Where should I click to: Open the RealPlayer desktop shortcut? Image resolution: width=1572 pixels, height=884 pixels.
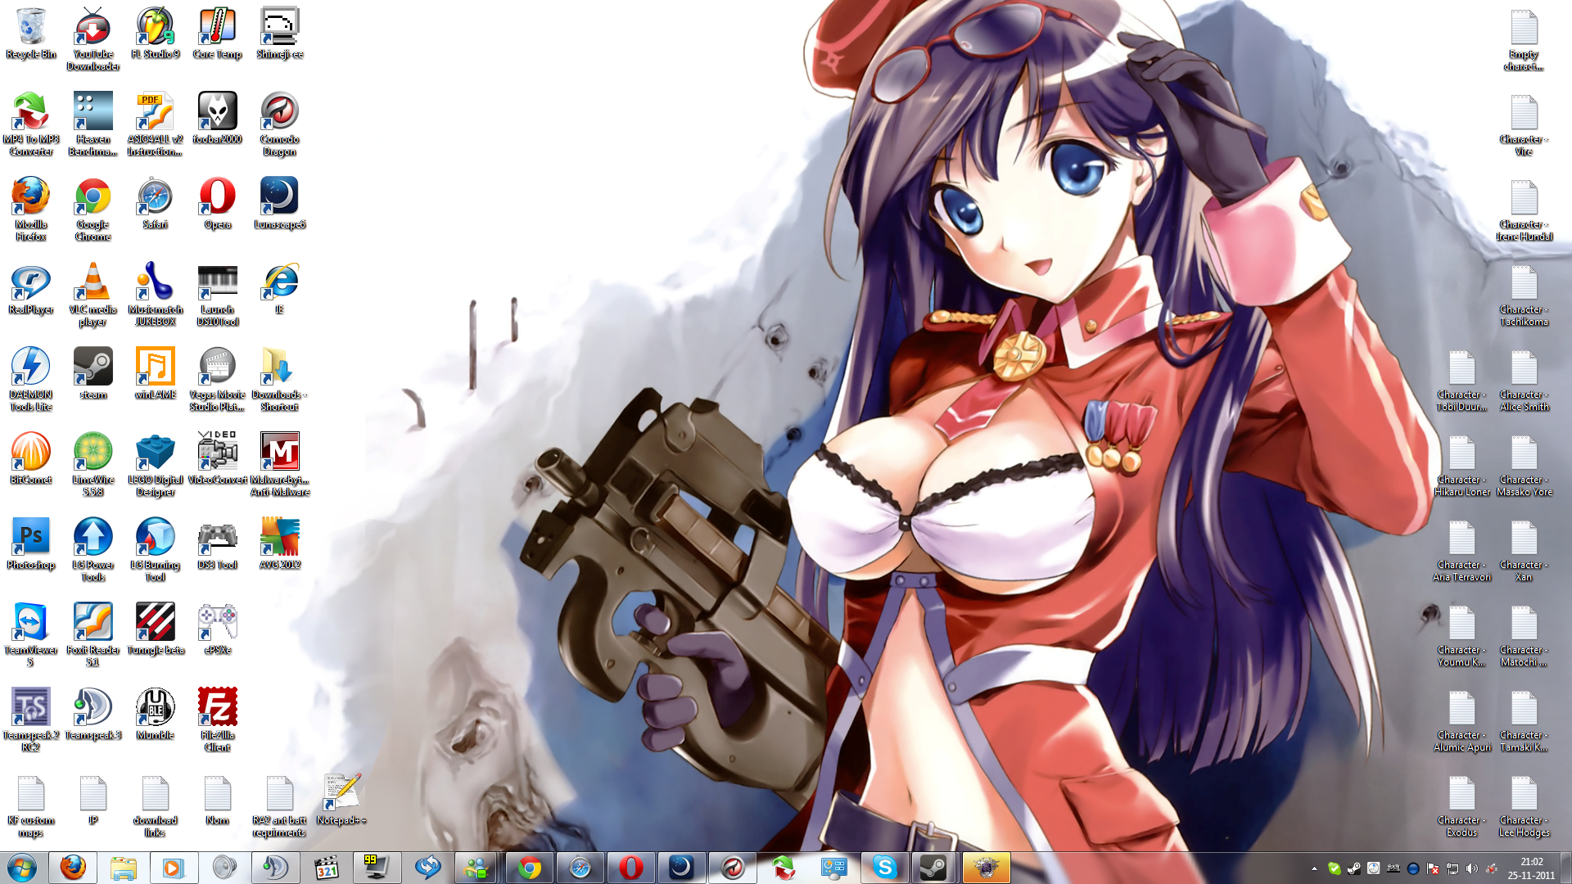31,289
